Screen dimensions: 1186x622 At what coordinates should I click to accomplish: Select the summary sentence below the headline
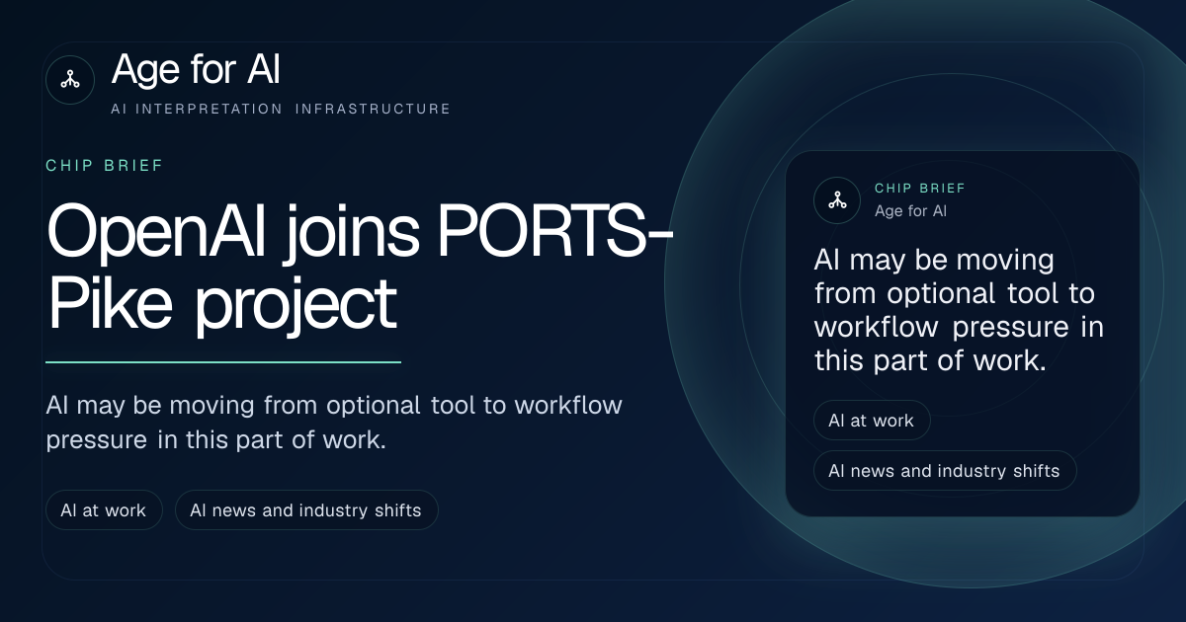(x=334, y=422)
